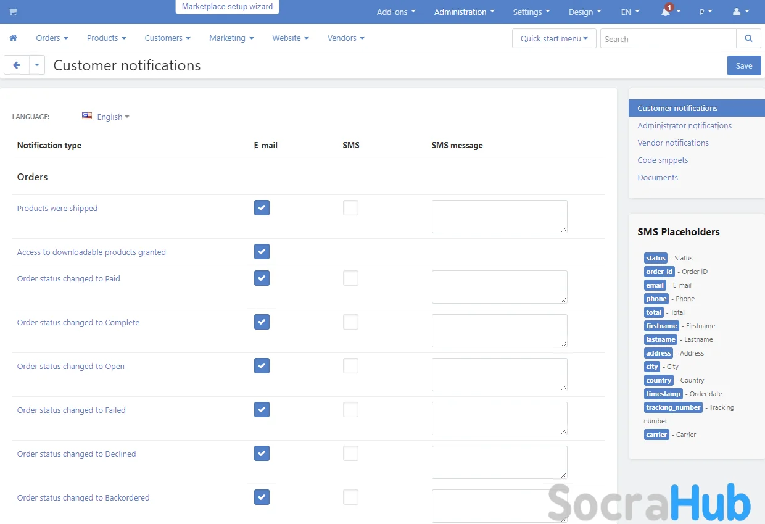
Task: Expand the caret dropdown beside back arrow
Action: pos(37,65)
